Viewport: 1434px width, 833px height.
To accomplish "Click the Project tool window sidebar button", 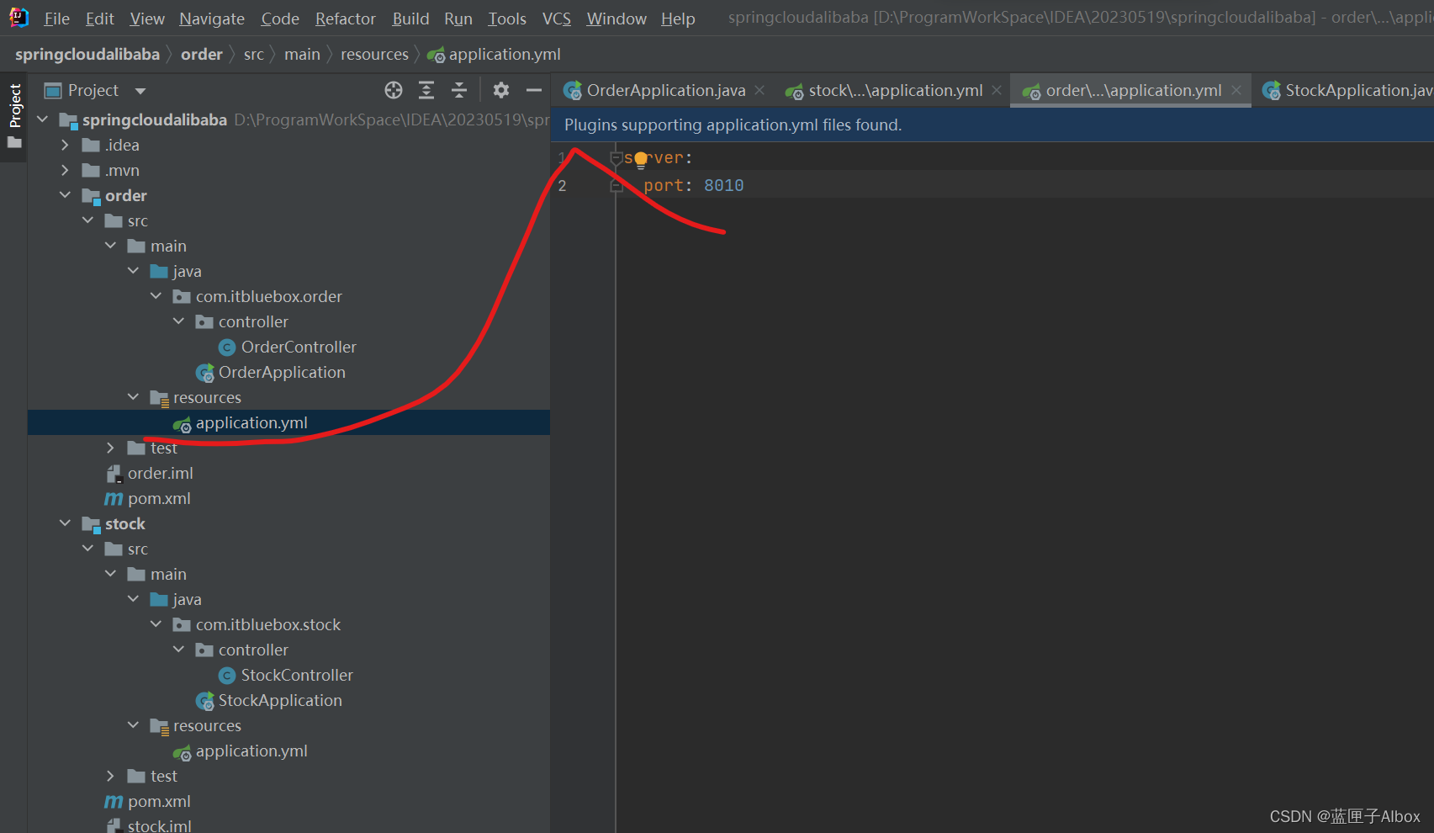I will [14, 105].
